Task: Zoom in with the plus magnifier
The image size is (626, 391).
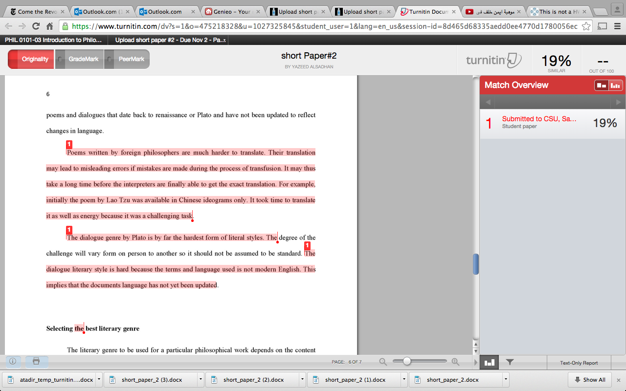Action: point(455,362)
